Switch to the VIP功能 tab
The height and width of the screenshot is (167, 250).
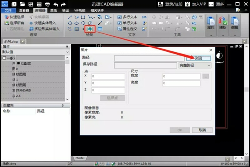coord(80,10)
